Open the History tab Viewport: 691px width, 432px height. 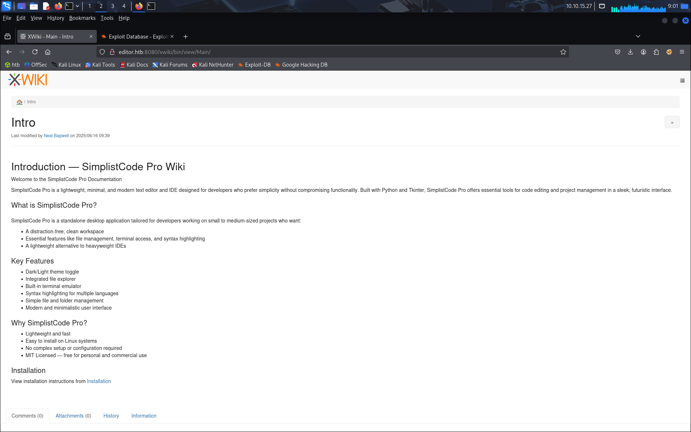(111, 416)
